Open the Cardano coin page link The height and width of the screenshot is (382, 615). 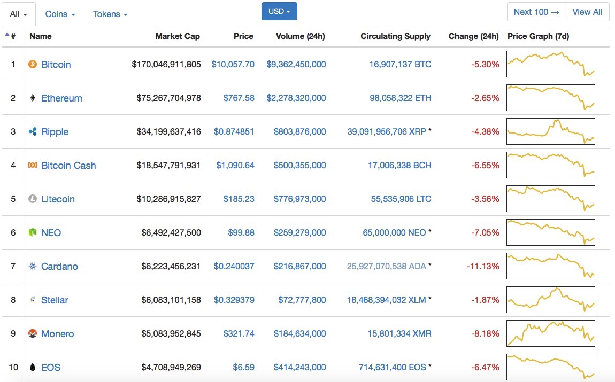[x=59, y=267]
